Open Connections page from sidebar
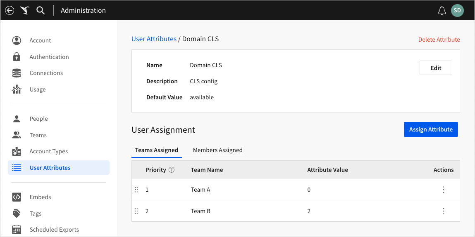Screen dimensions: 475x237 [46, 73]
